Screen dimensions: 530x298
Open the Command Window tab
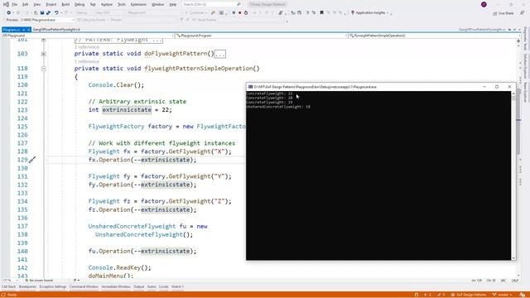tap(84, 287)
